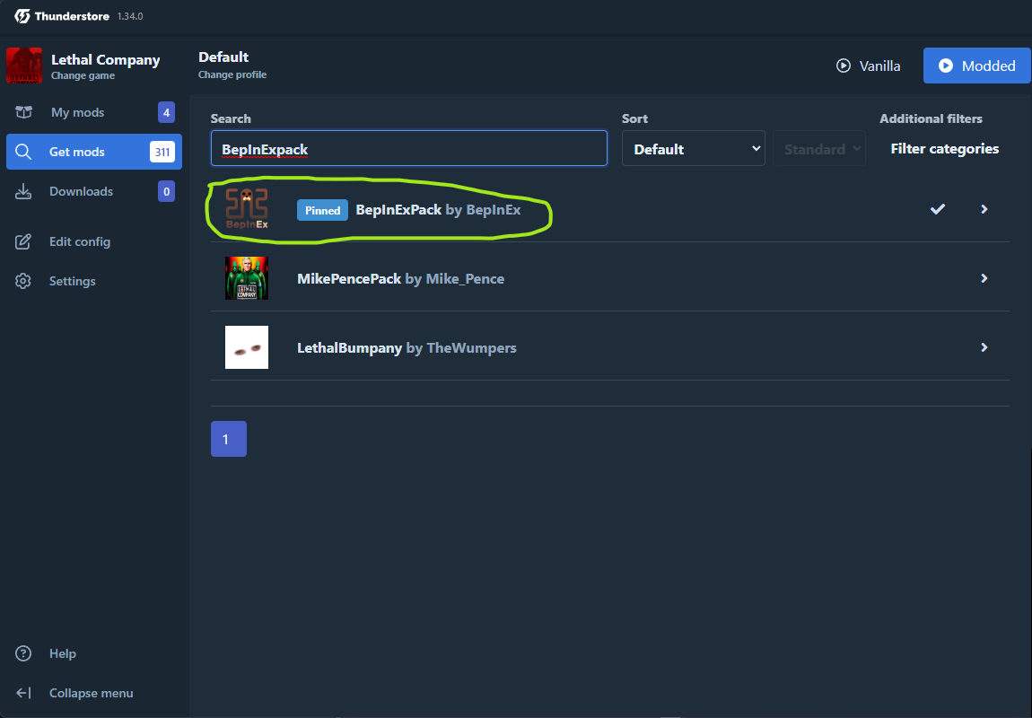Click the Downloads count badge 0
Viewport: 1032px width, 718px height.
tap(167, 191)
